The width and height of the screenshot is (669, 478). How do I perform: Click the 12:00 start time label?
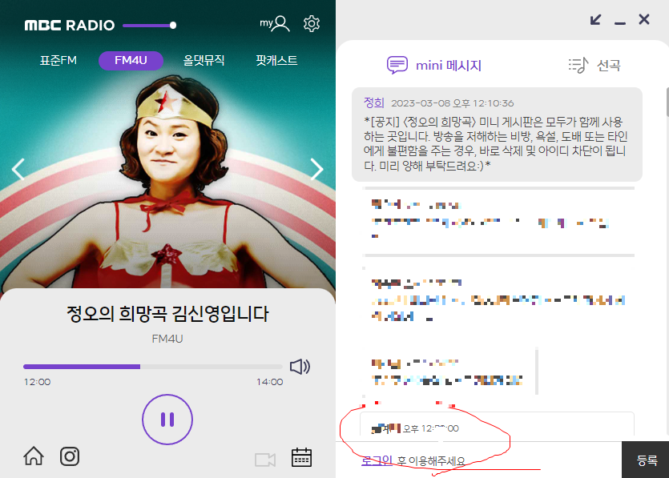[37, 382]
